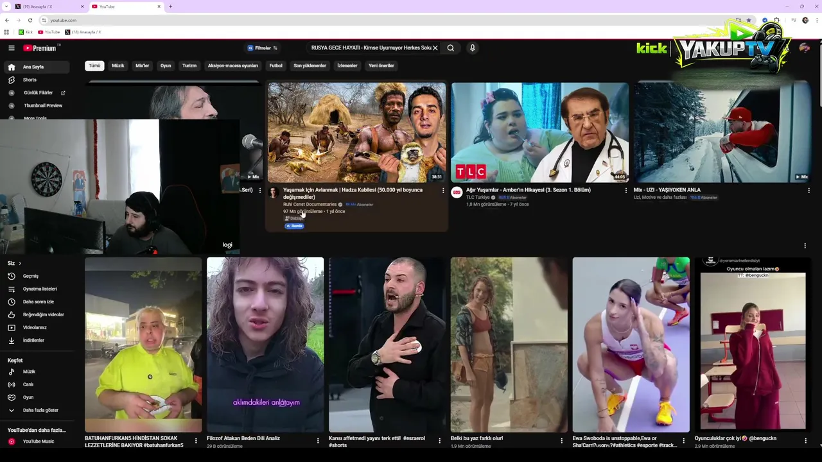The image size is (822, 462).
Task: Switch to the Anasayfa / X browser tab
Action: [49, 6]
